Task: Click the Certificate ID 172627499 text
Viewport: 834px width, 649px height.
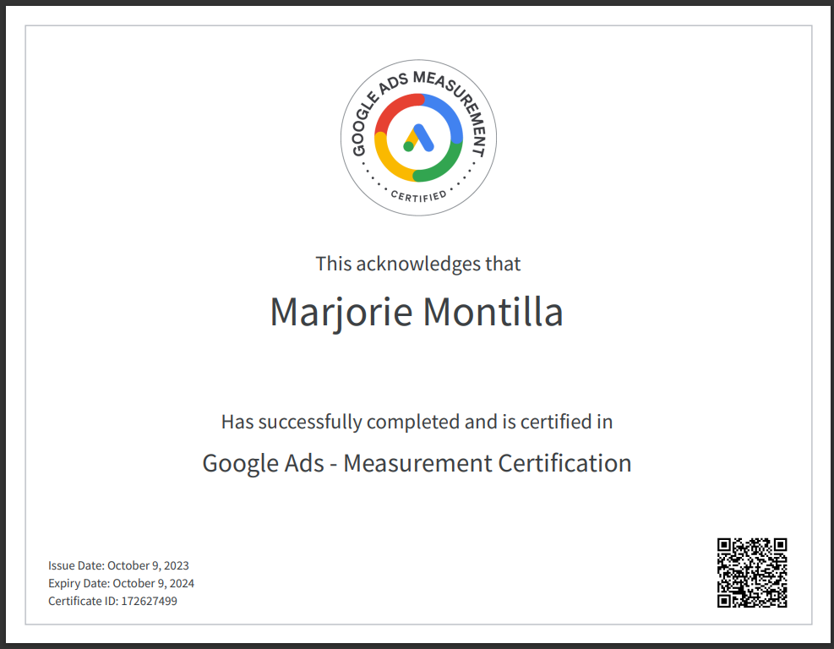Action: click(x=113, y=601)
